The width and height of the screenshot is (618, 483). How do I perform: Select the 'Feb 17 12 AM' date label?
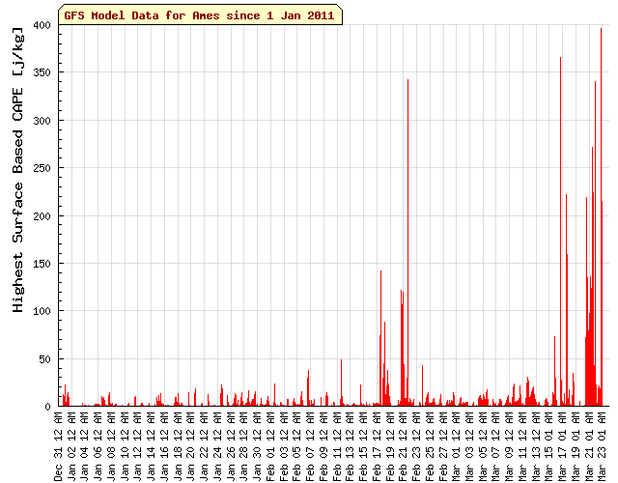pyautogui.click(x=377, y=446)
